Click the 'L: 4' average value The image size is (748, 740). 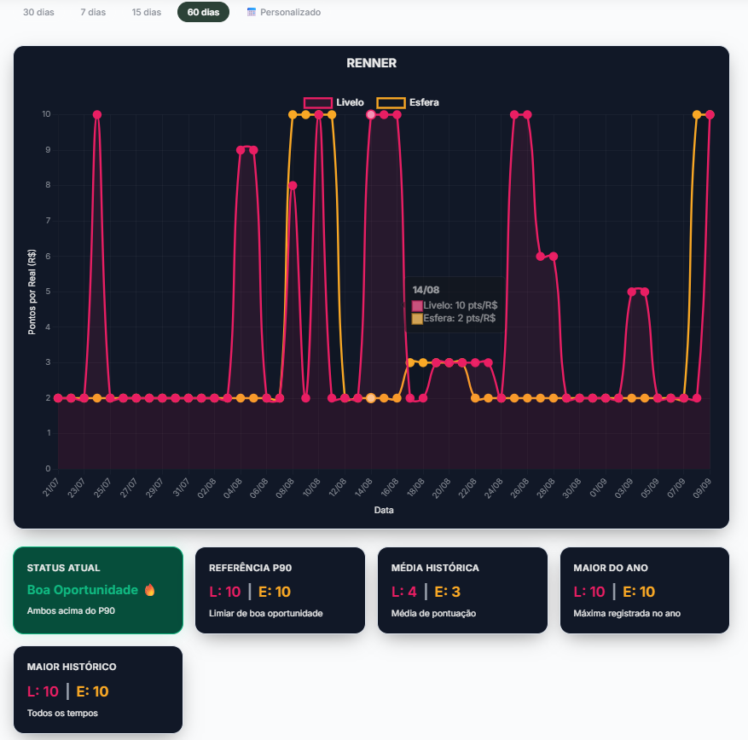404,592
